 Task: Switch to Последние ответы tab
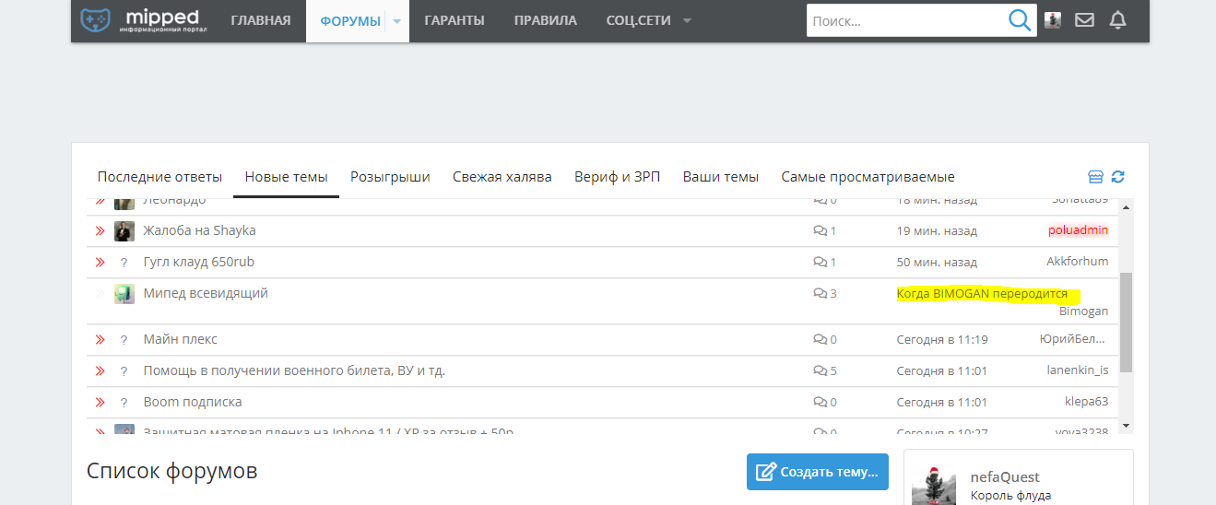click(160, 177)
